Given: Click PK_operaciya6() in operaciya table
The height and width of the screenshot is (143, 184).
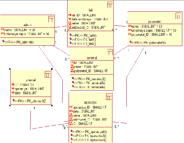Looking at the screenshot, I should 89,132.
